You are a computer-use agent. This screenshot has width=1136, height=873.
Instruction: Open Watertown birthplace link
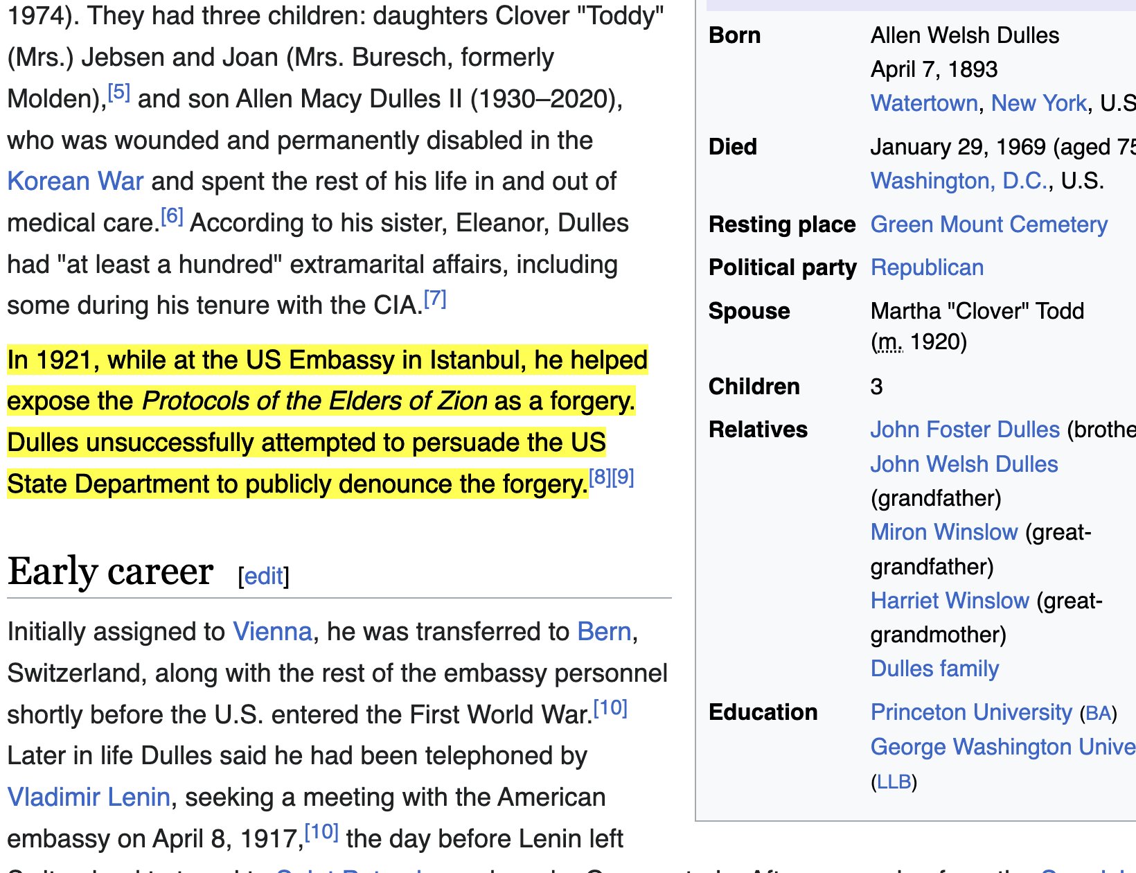(x=923, y=103)
